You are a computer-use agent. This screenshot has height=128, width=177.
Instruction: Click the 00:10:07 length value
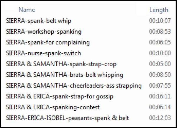point(160,21)
